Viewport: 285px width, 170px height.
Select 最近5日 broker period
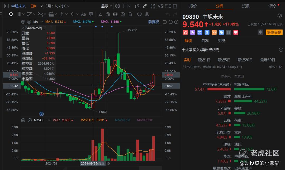[x=224, y=60]
